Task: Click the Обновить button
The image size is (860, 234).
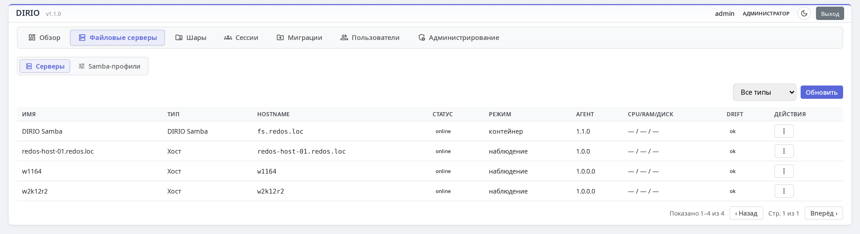Action: [822, 92]
